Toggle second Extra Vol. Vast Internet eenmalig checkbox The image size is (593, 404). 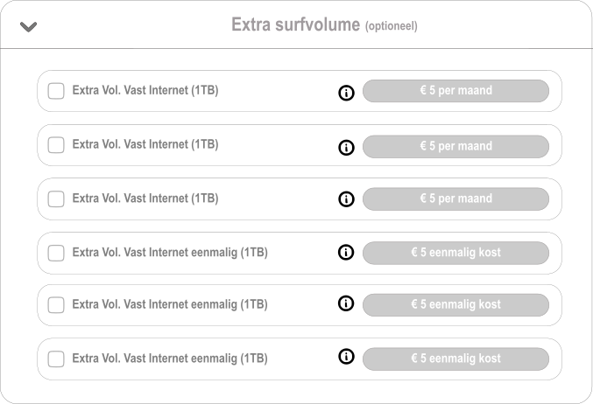56,305
